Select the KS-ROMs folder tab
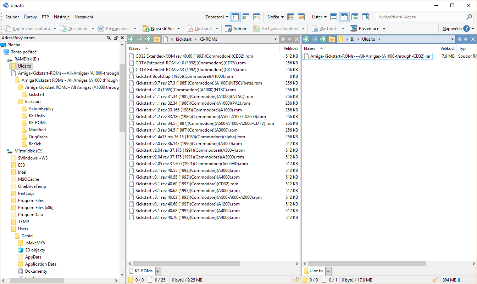 [141, 271]
